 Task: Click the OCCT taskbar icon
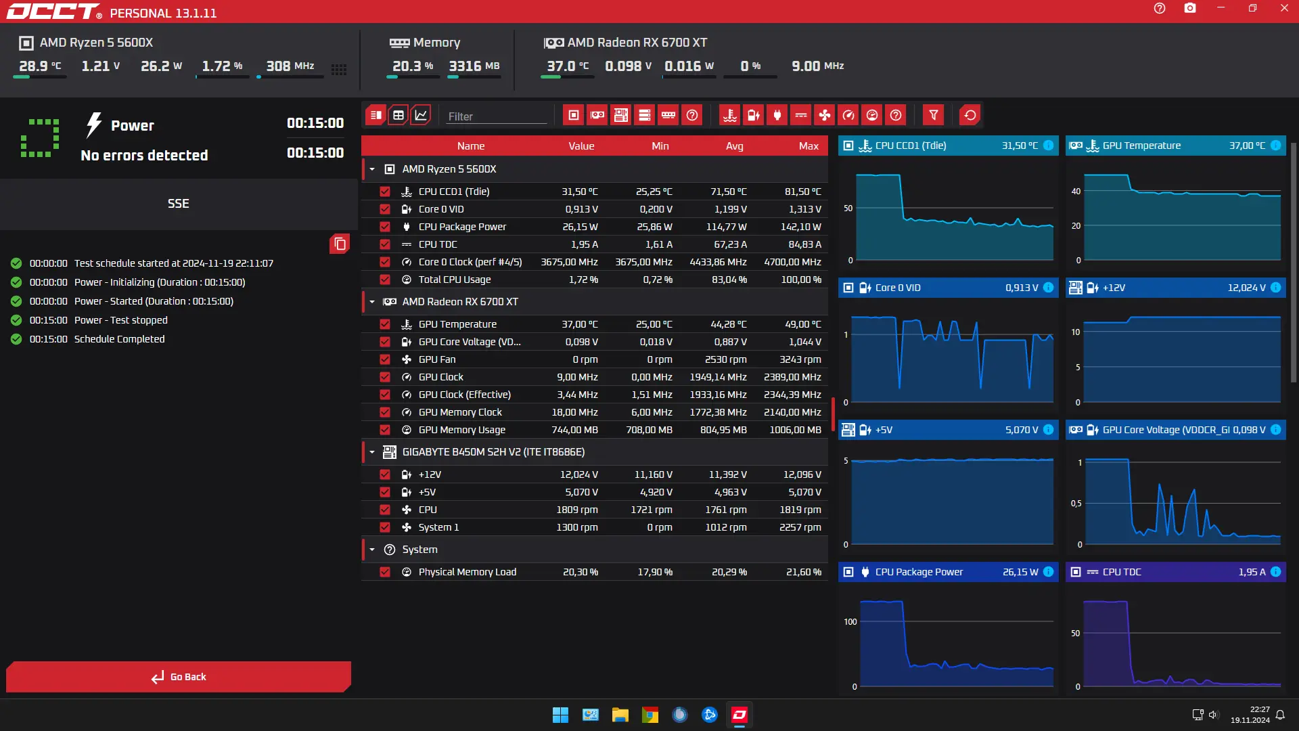coord(739,715)
